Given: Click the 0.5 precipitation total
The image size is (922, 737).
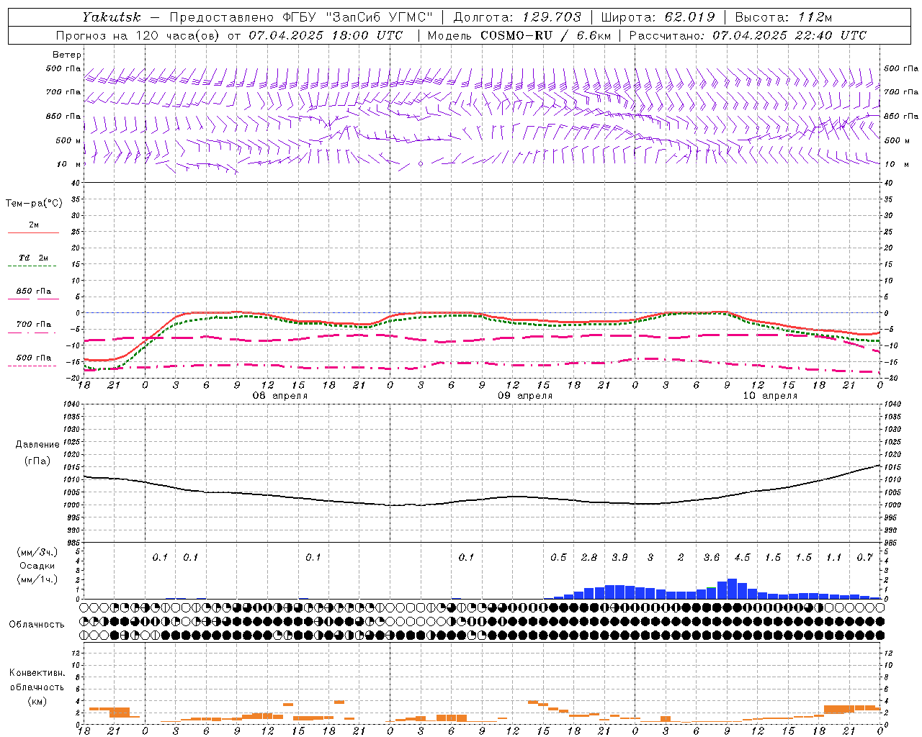Looking at the screenshot, I should [558, 558].
